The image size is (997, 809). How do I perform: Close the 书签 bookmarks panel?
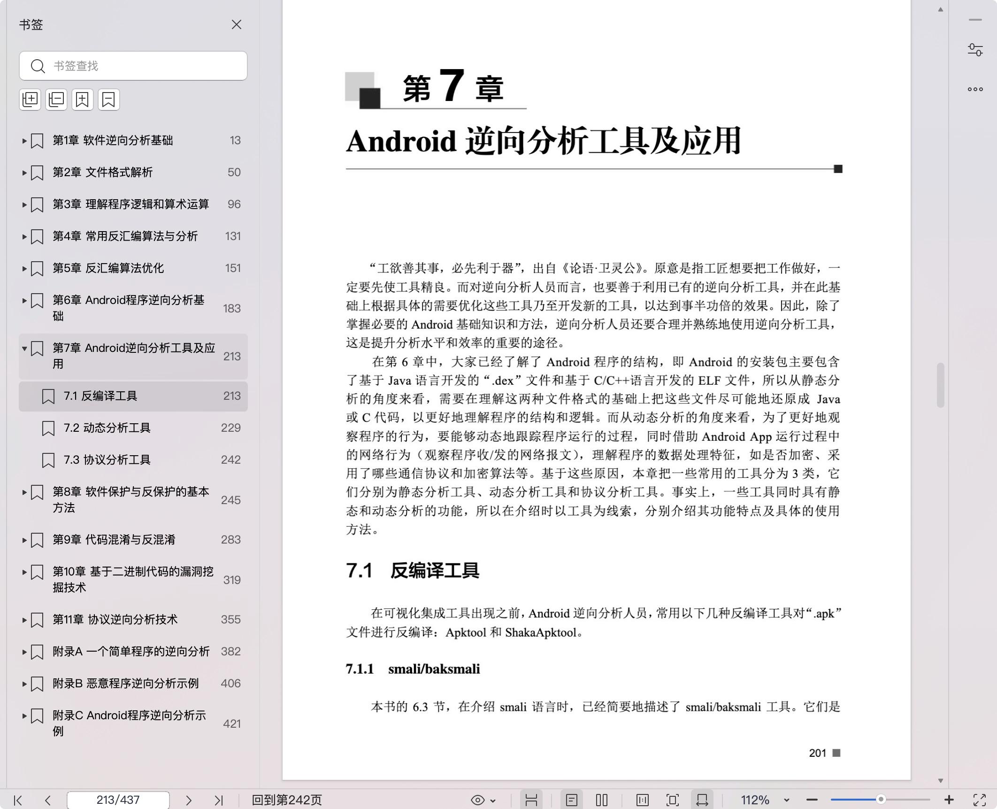point(237,24)
